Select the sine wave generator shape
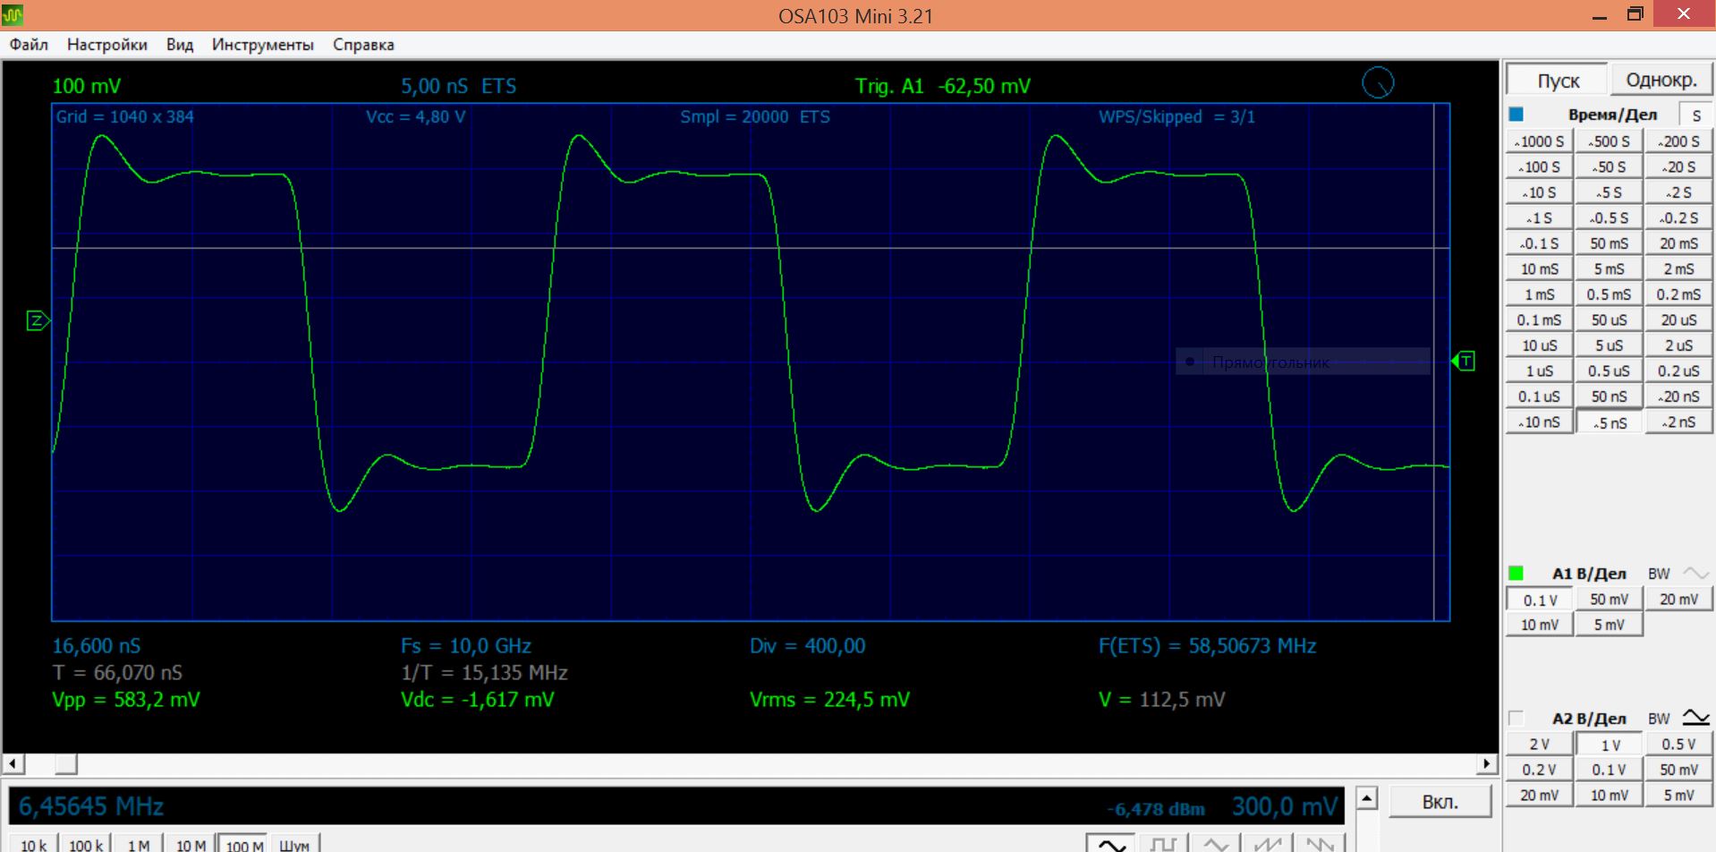Screen dimensions: 1716x852 point(1111,843)
